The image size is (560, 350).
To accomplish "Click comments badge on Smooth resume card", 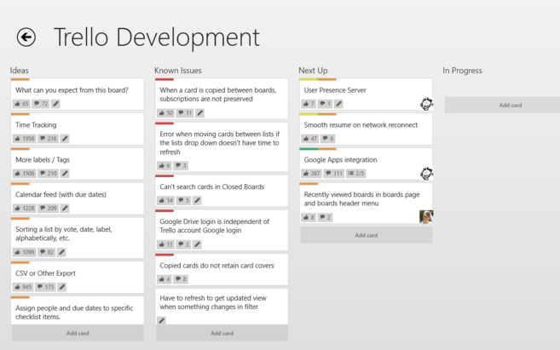I will 327,139.
